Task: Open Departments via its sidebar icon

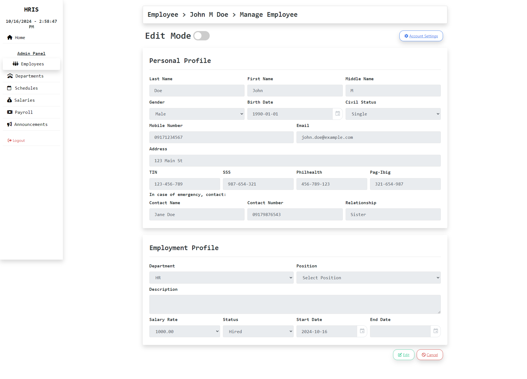Action: click(10, 76)
